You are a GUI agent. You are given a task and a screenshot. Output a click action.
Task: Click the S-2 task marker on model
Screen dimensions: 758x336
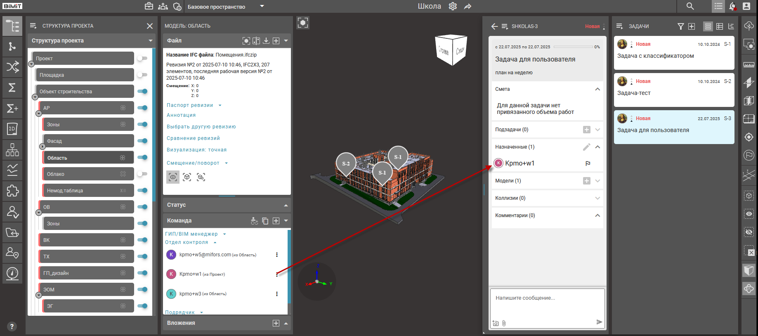point(346,163)
